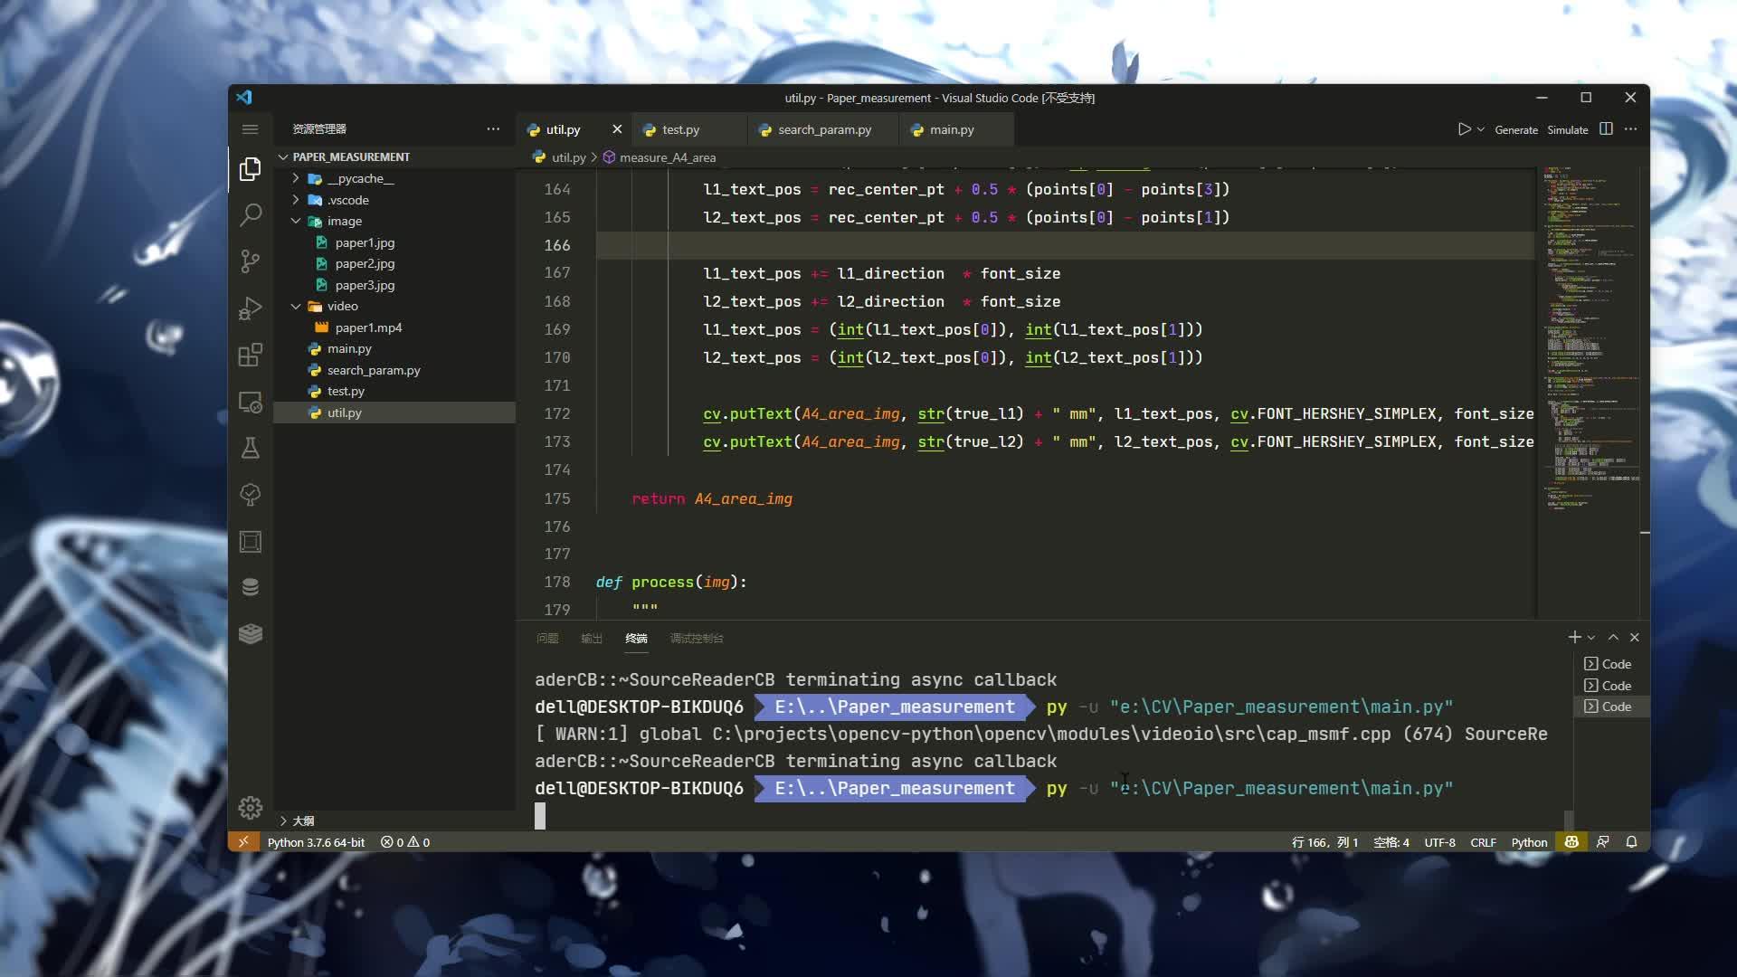Open notifications via the bell icon
The height and width of the screenshot is (977, 1737).
coord(1631,841)
